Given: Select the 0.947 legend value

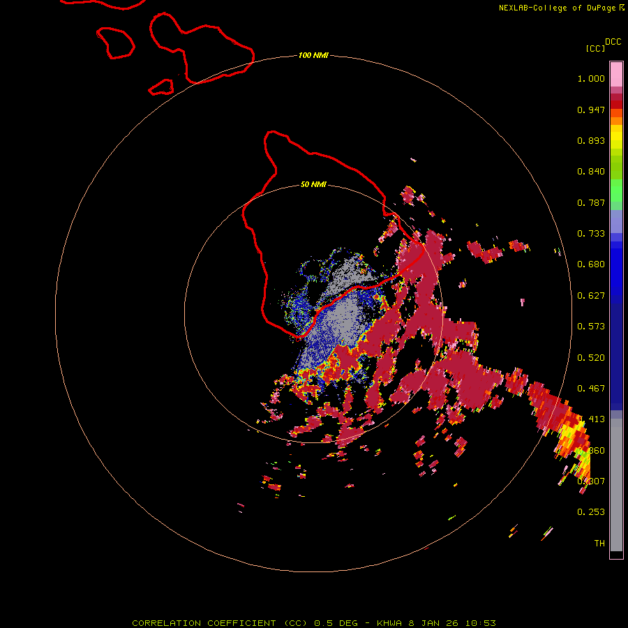Looking at the screenshot, I should 591,110.
